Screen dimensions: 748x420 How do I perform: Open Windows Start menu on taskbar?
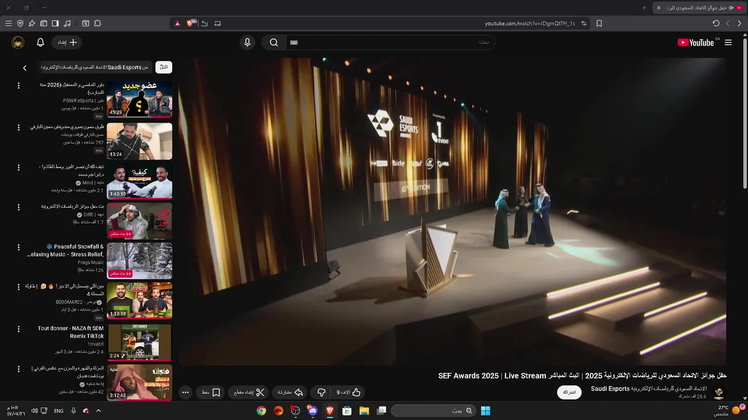(486, 411)
